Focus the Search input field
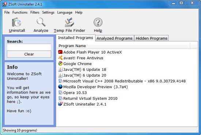201x135 pixels. click(29, 47)
